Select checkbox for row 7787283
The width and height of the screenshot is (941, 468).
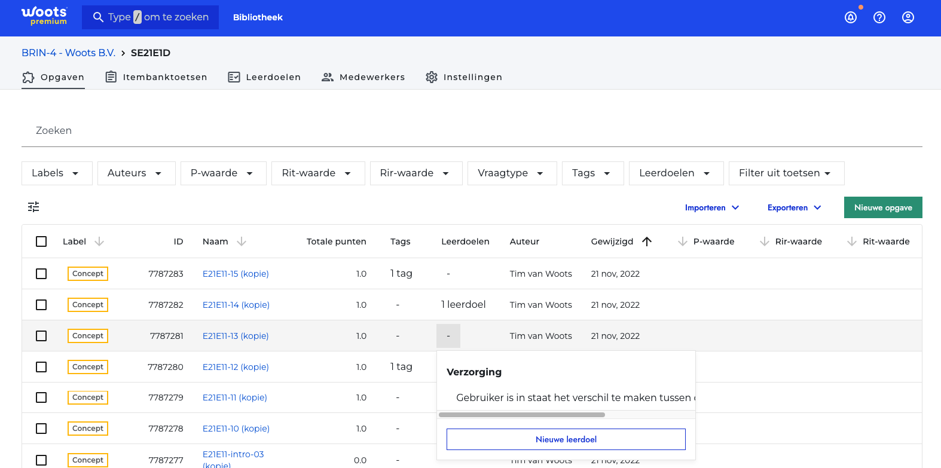coord(41,274)
